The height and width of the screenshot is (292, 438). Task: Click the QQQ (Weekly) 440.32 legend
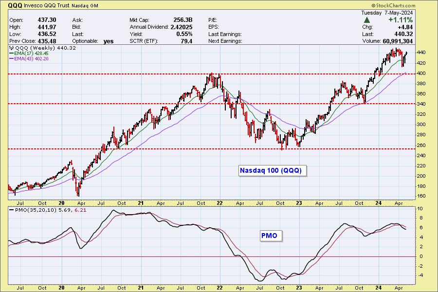42,48
